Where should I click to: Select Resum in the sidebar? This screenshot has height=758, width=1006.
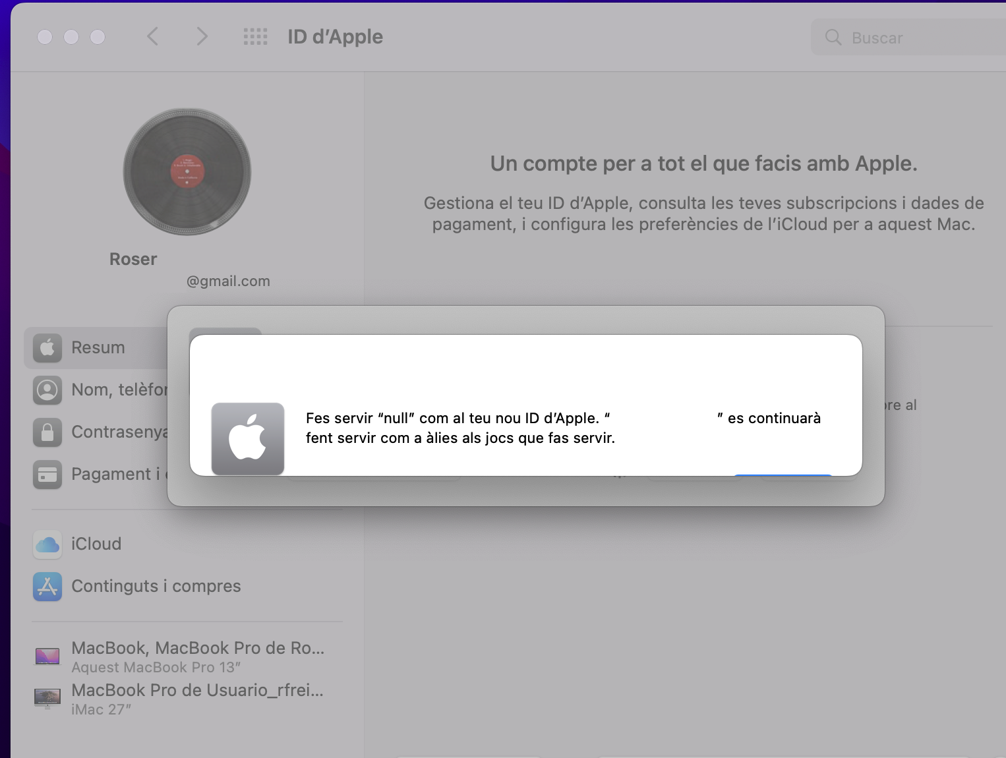[96, 347]
